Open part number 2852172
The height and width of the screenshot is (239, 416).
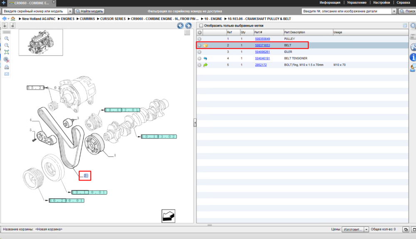coord(261,65)
